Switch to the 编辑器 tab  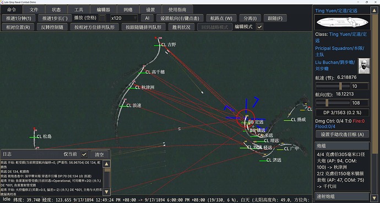click(x=103, y=10)
